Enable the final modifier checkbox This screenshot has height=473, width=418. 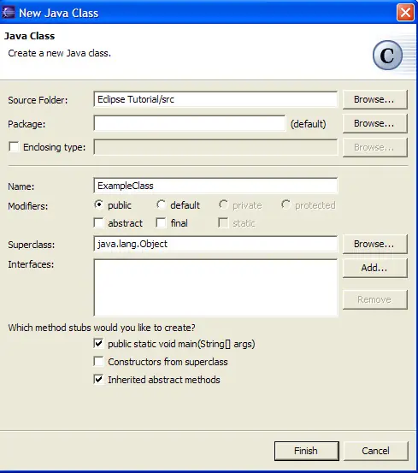(x=161, y=223)
